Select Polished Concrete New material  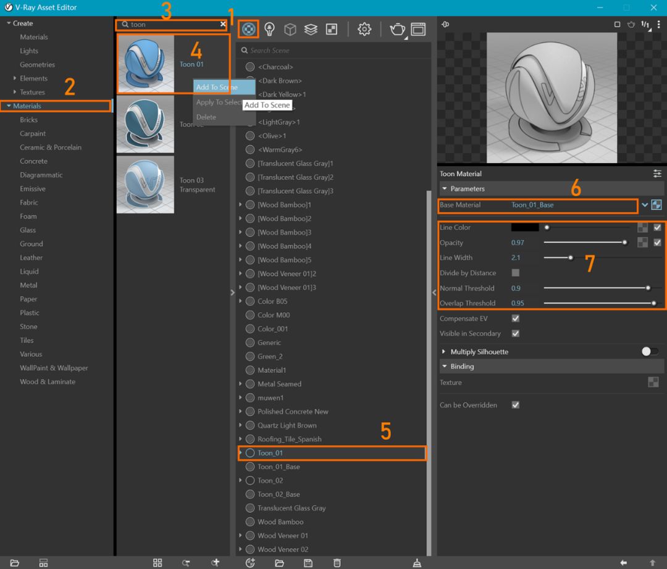coord(293,412)
